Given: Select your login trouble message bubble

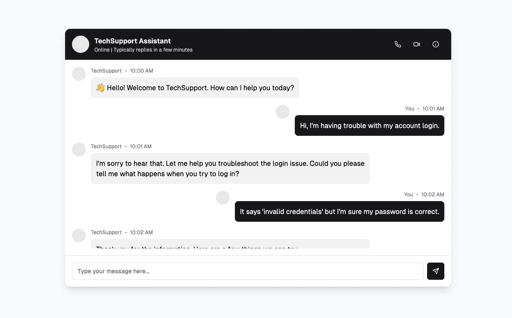Looking at the screenshot, I should [369, 125].
